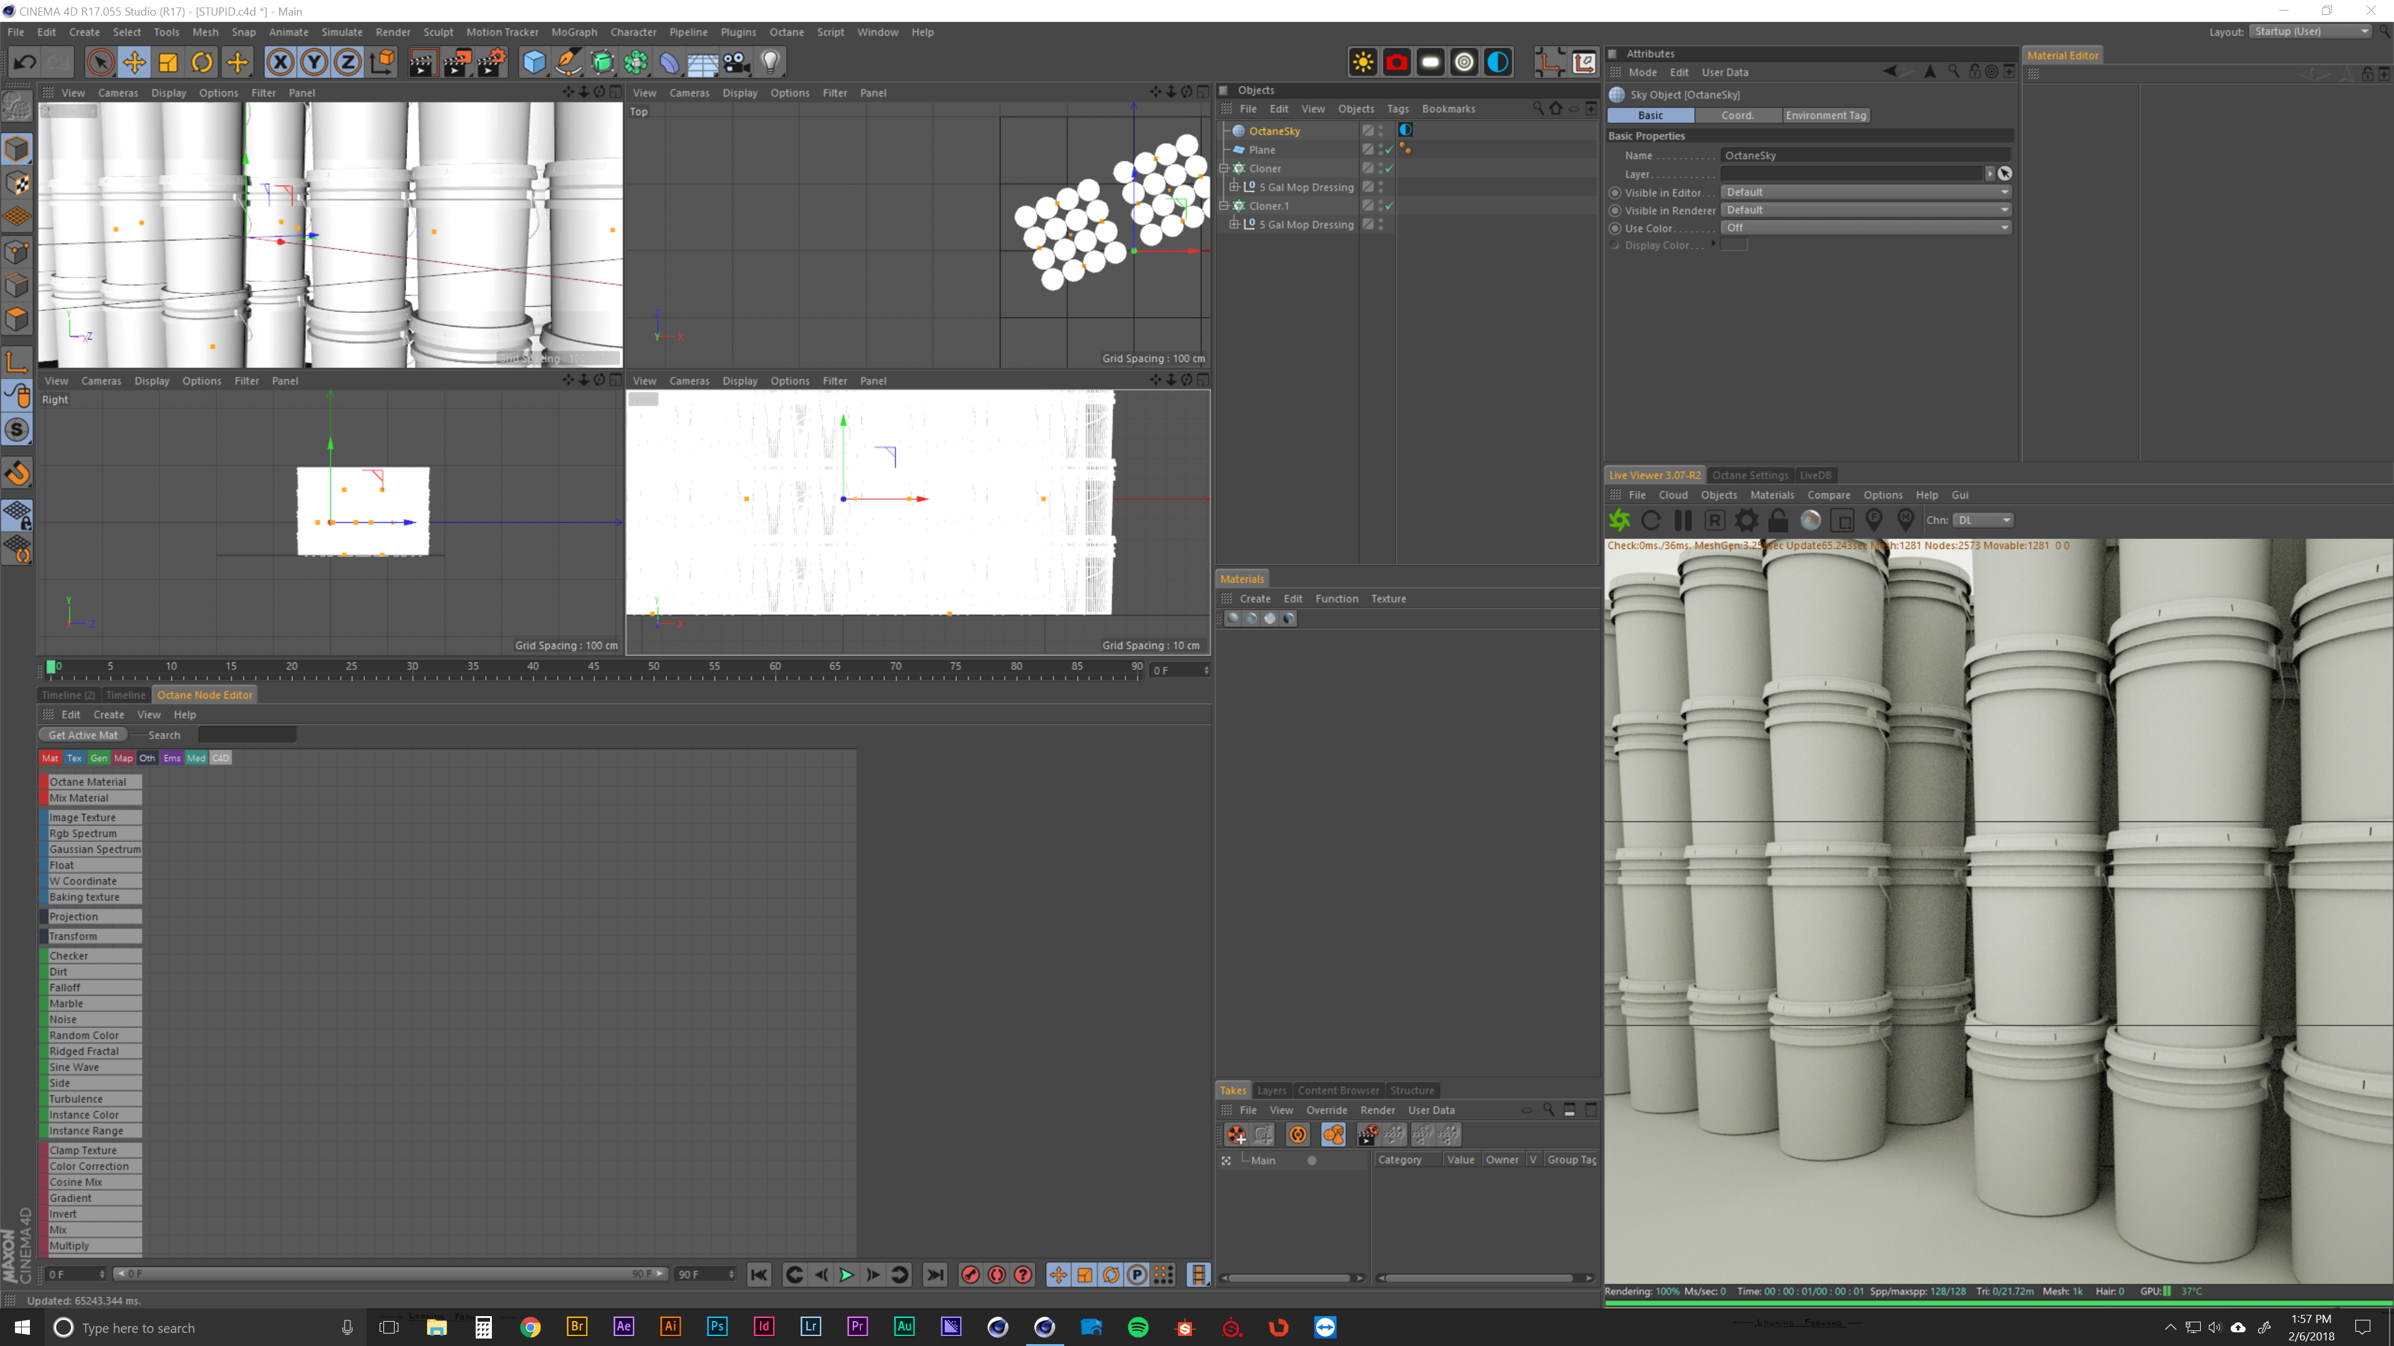Click the Render lock icon in Live Viewer

[x=1778, y=520]
